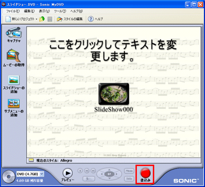Screen dimensions: 205x187
Task: Click the down arrow on navigation pad
Action: [109, 178]
